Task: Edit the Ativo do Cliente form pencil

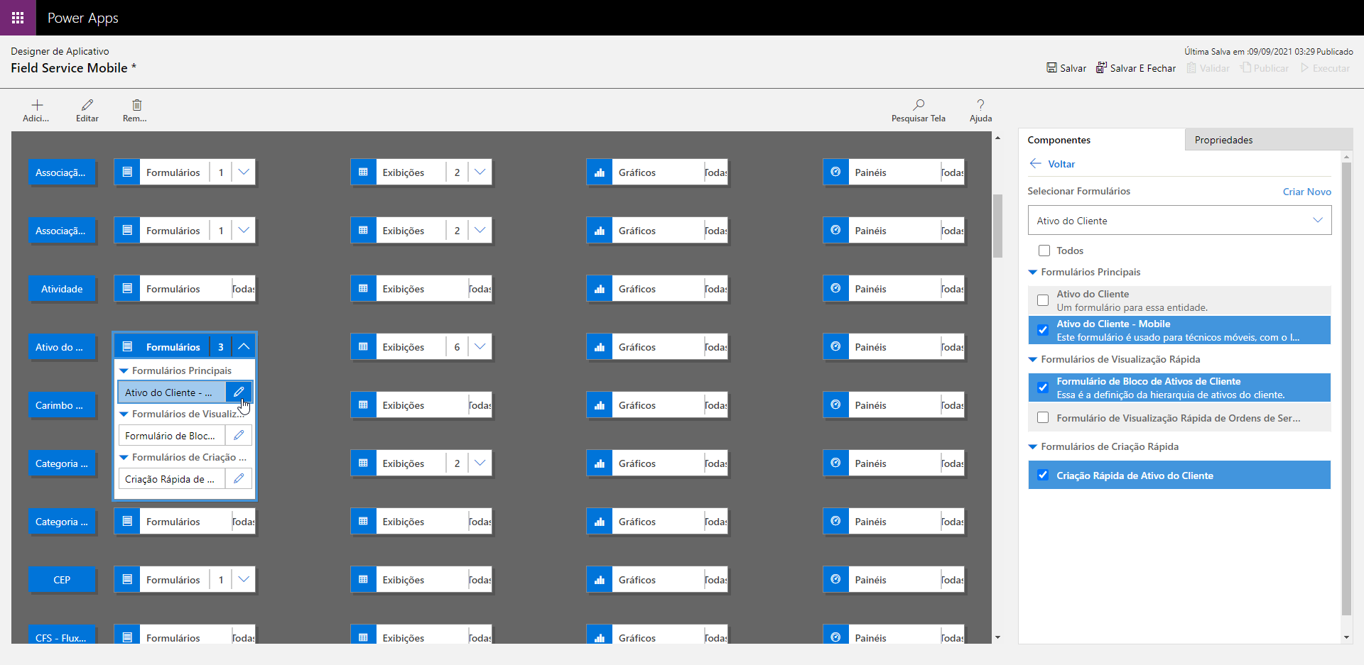Action: [x=239, y=392]
